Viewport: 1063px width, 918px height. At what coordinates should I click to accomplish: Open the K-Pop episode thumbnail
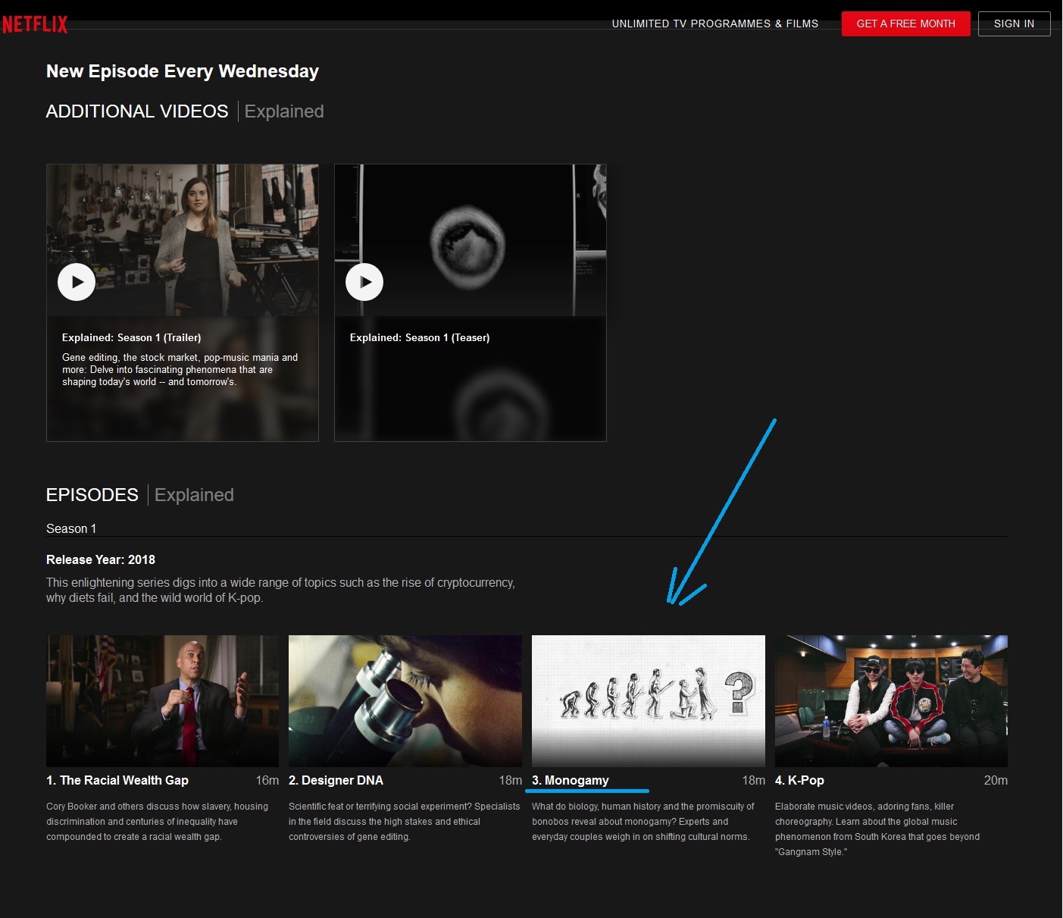pos(891,701)
